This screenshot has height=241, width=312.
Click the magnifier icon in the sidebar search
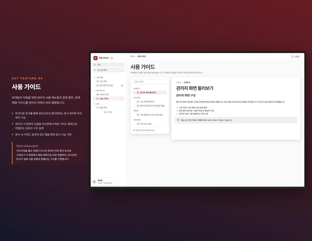(x=95, y=65)
